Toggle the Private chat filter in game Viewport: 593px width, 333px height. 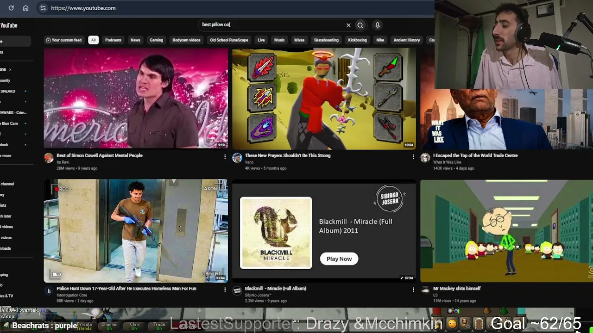tap(84, 326)
